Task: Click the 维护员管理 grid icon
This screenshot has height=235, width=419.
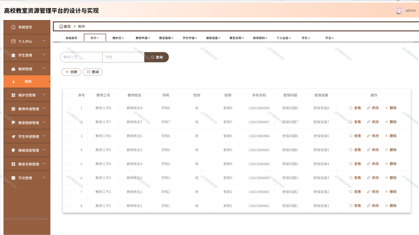Action: pos(13,95)
